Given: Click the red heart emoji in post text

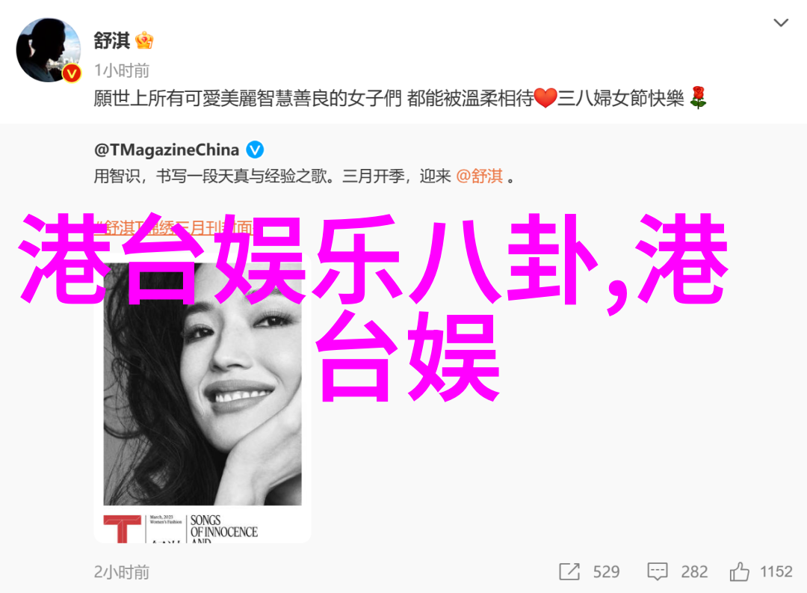Looking at the screenshot, I should click(x=545, y=98).
